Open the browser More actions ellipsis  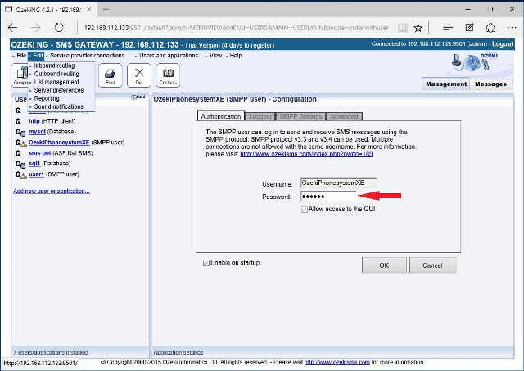coord(512,28)
